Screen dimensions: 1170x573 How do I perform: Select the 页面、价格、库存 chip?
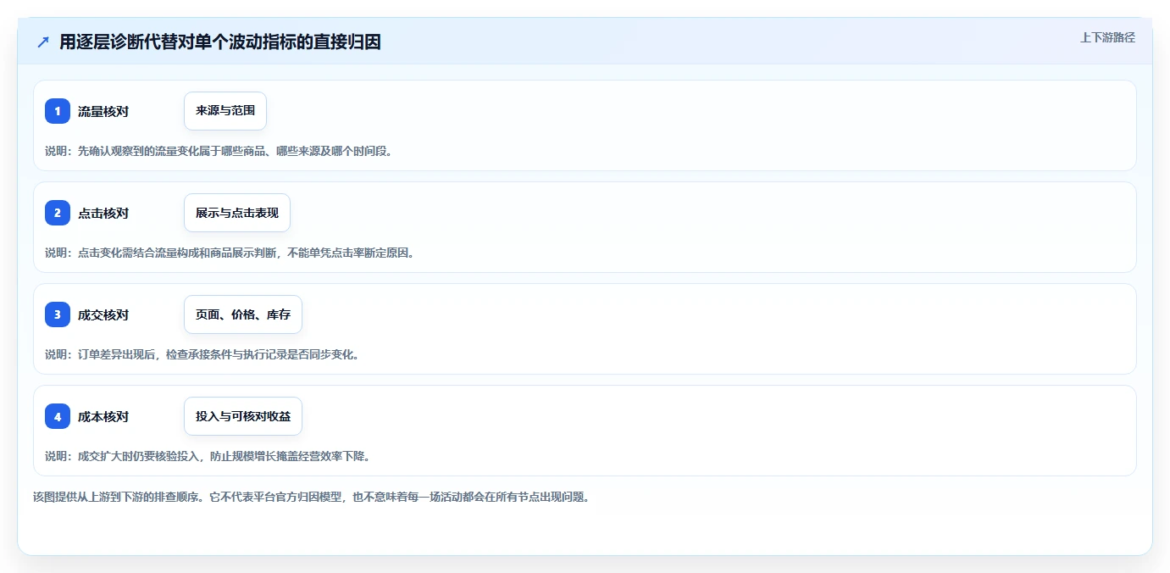243,314
